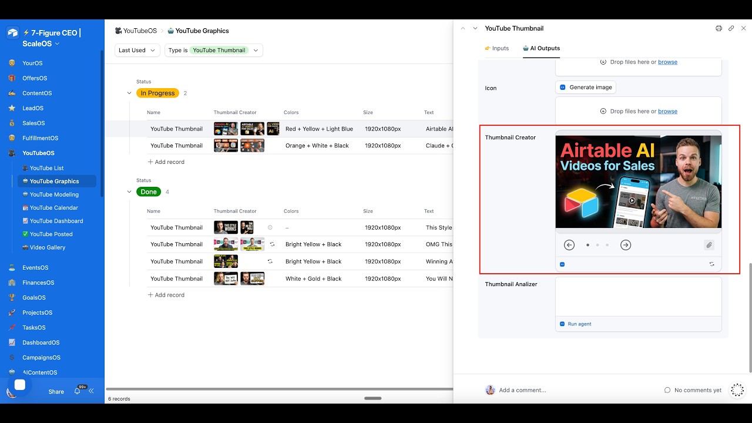Add record to In Progress group
This screenshot has width=752, height=423.
pyautogui.click(x=166, y=162)
